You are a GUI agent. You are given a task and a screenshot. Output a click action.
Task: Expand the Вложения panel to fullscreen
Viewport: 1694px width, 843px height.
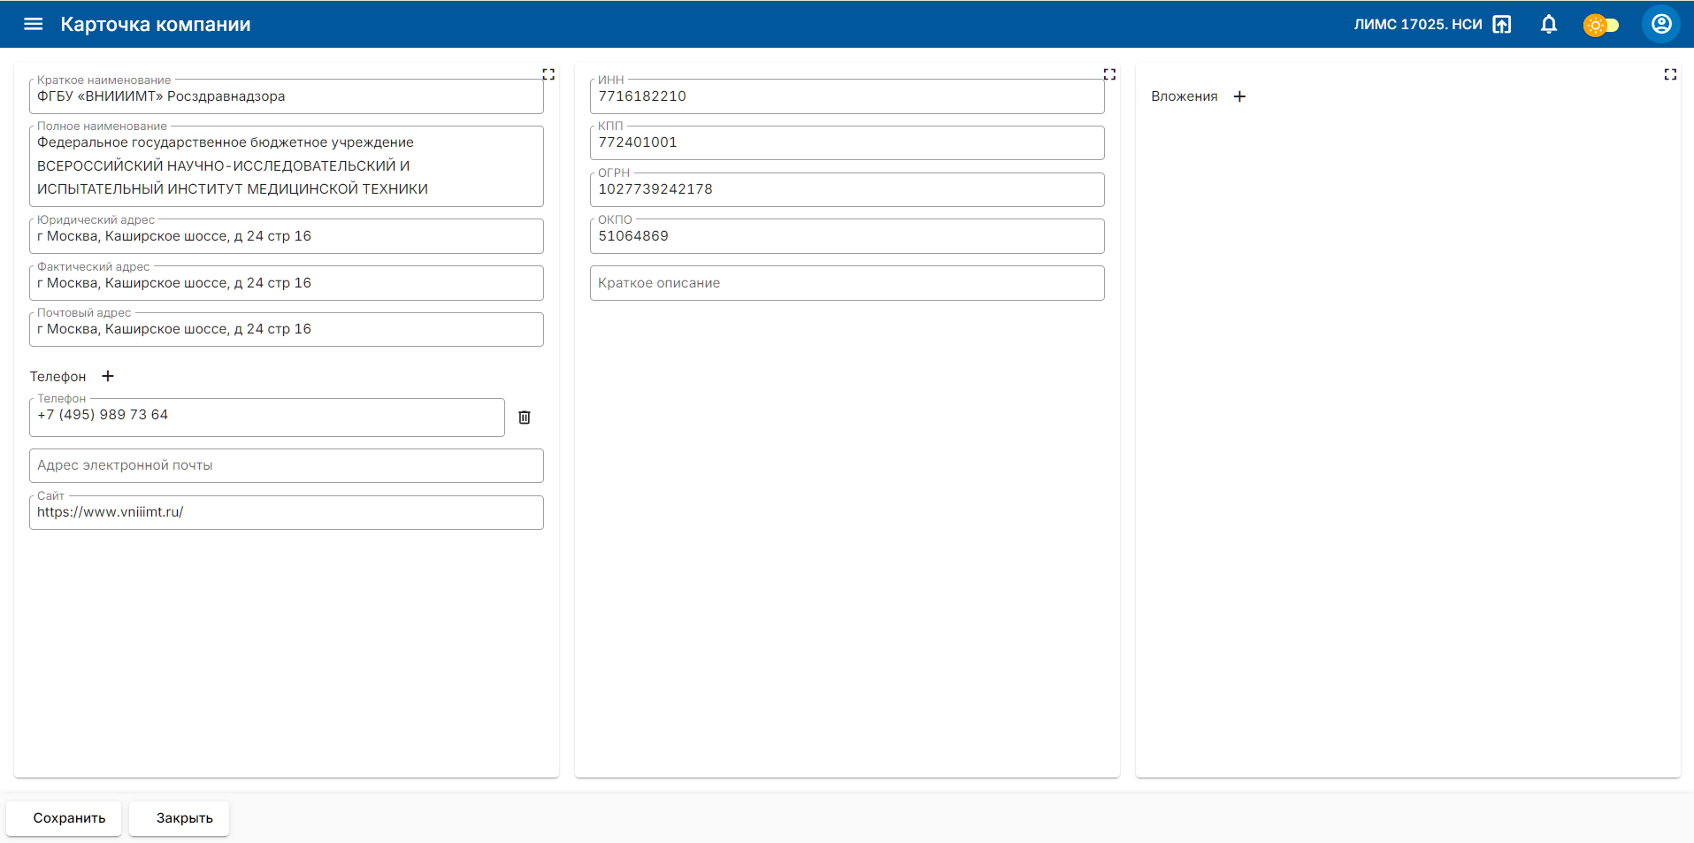[1669, 74]
